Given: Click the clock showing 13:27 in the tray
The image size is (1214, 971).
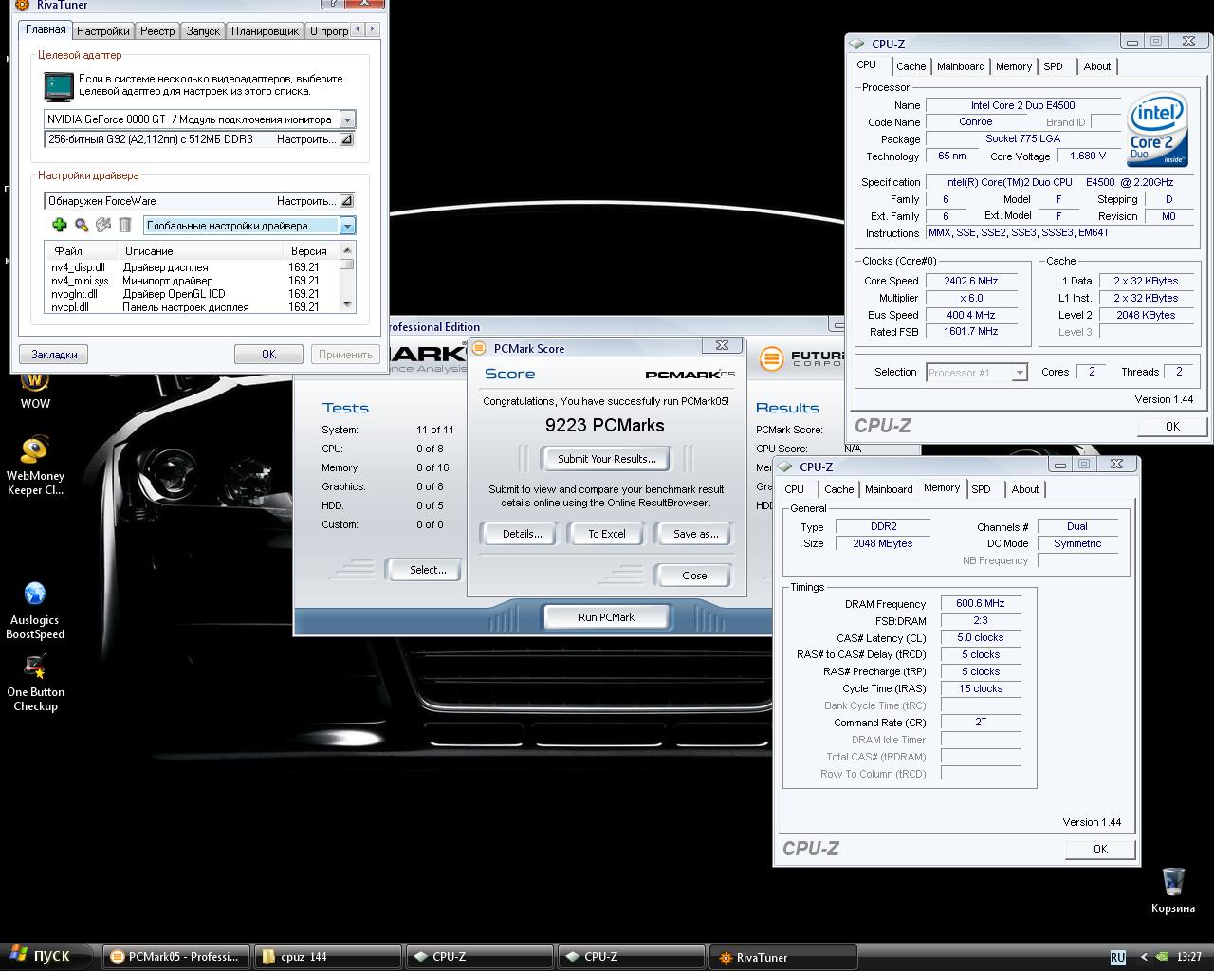Looking at the screenshot, I should 1189,957.
